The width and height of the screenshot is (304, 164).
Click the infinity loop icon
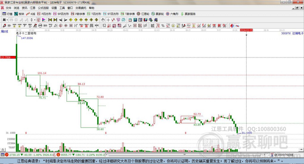point(237,26)
